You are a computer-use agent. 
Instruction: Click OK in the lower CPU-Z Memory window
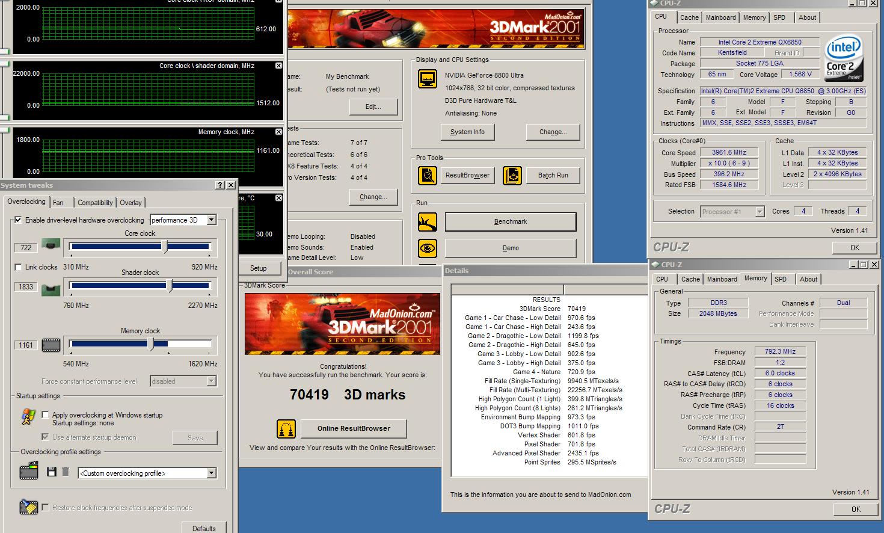pos(856,509)
